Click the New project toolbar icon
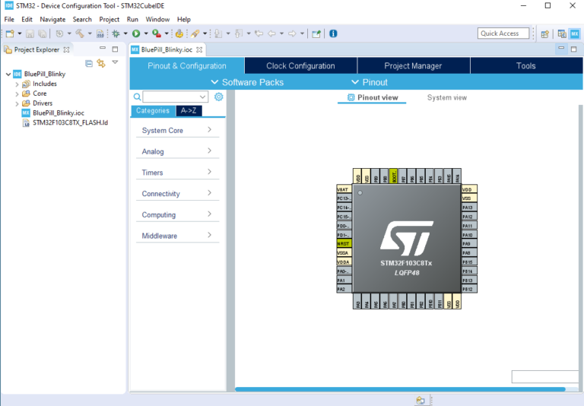Image resolution: width=584 pixels, height=406 pixels. 10,34
